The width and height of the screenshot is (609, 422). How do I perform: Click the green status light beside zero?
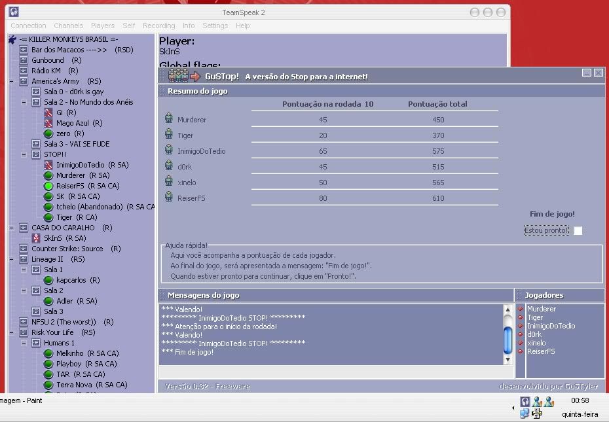[x=48, y=133]
